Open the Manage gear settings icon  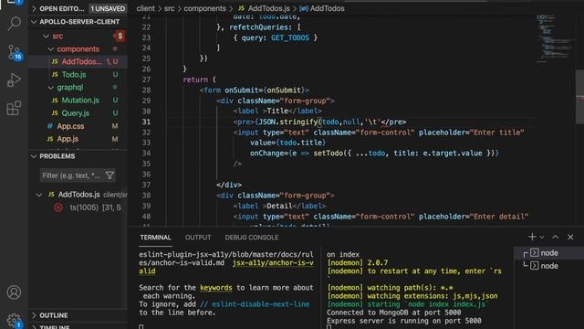pyautogui.click(x=15, y=321)
